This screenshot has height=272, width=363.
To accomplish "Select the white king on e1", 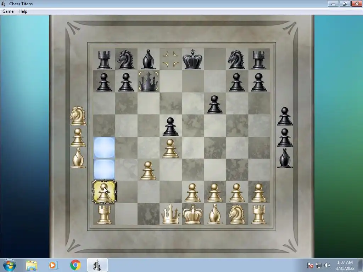I will click(x=192, y=214).
